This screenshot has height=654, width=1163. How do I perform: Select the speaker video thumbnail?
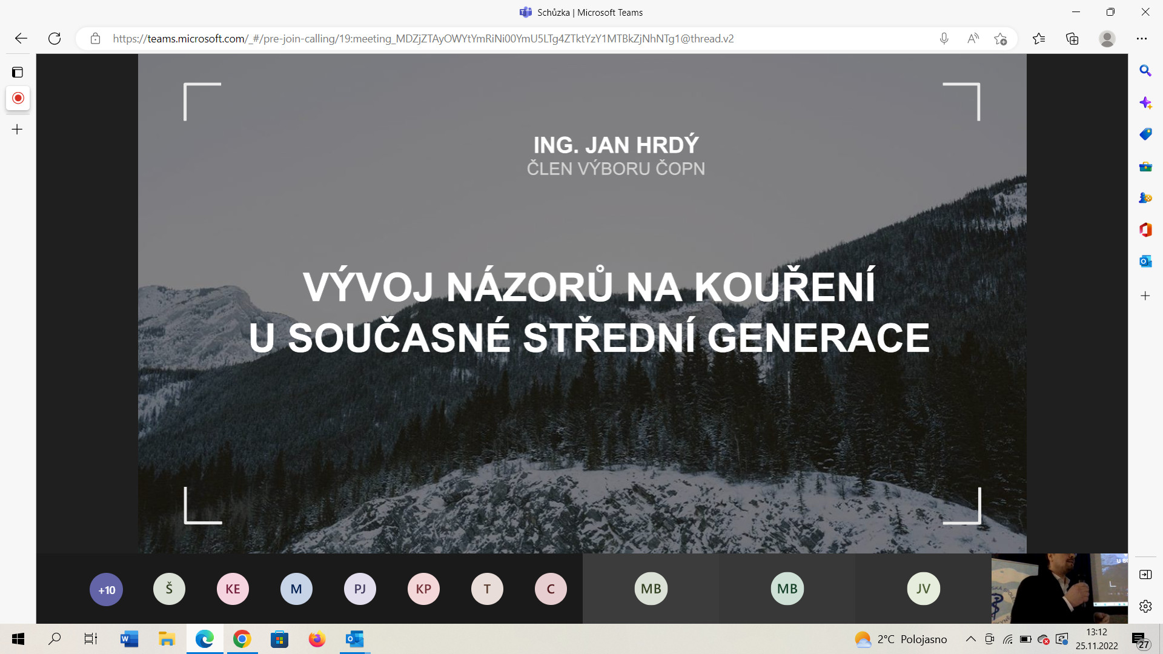click(1059, 589)
